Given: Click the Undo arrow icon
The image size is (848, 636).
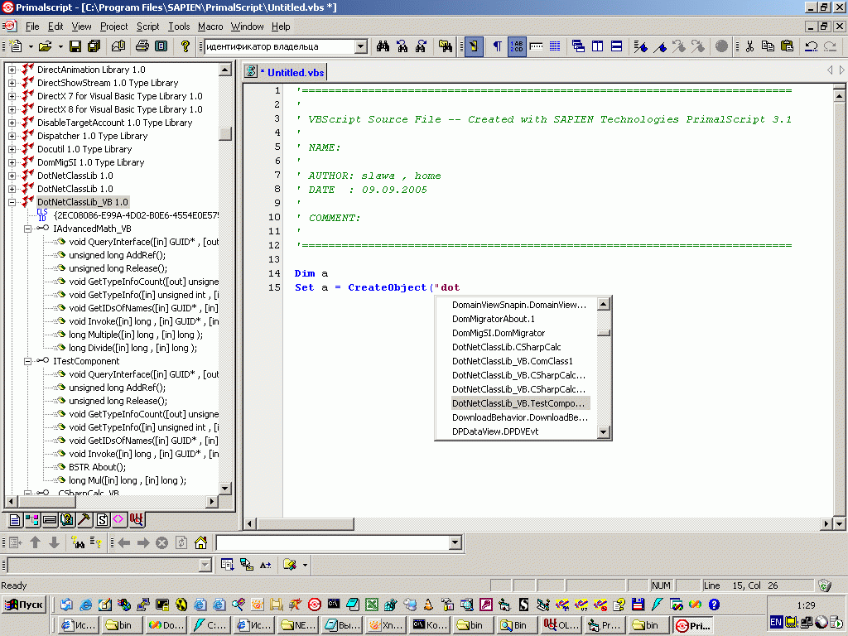Looking at the screenshot, I should (812, 46).
